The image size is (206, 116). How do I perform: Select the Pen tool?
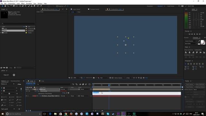pyautogui.click(x=23, y=6)
